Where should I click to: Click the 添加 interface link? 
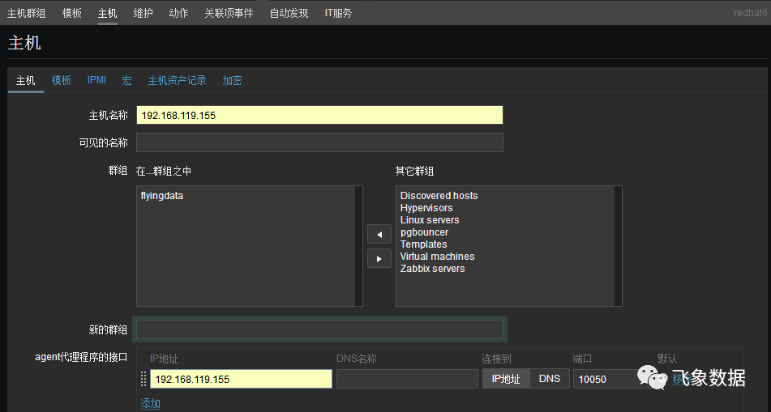click(151, 403)
